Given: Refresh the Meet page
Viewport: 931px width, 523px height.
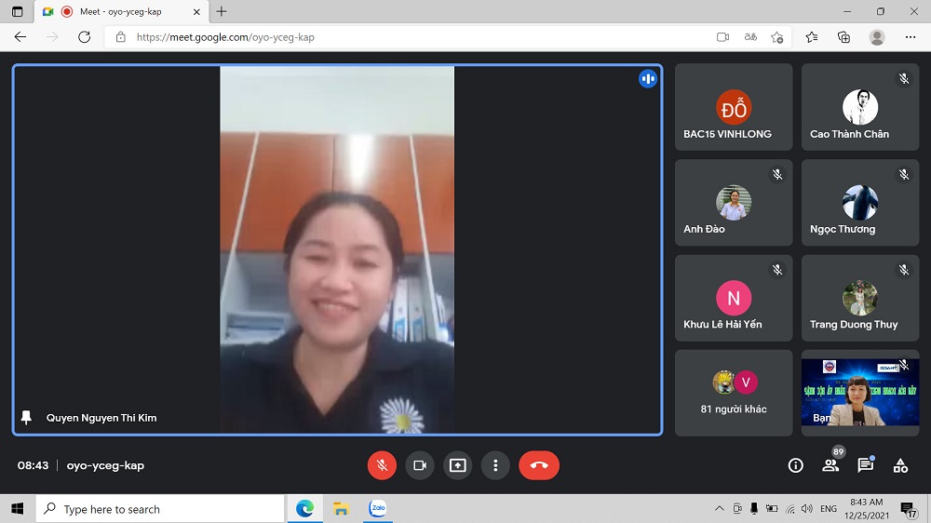Looking at the screenshot, I should tap(84, 37).
